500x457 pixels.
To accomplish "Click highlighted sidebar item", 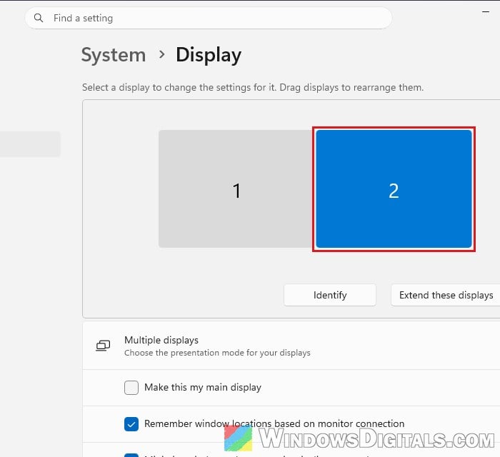I will [30, 144].
